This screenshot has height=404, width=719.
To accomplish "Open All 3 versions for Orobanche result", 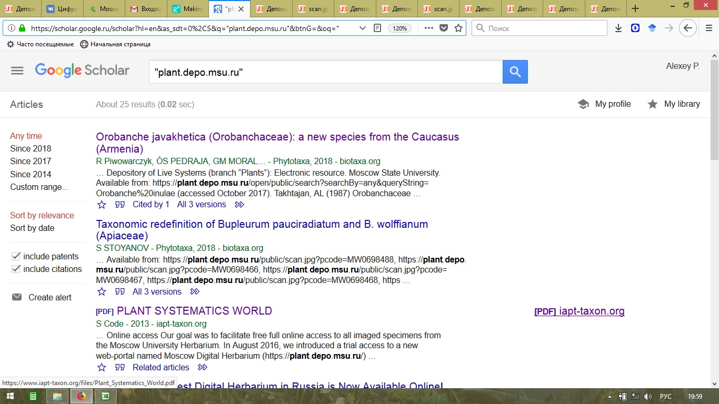I will (202, 204).
